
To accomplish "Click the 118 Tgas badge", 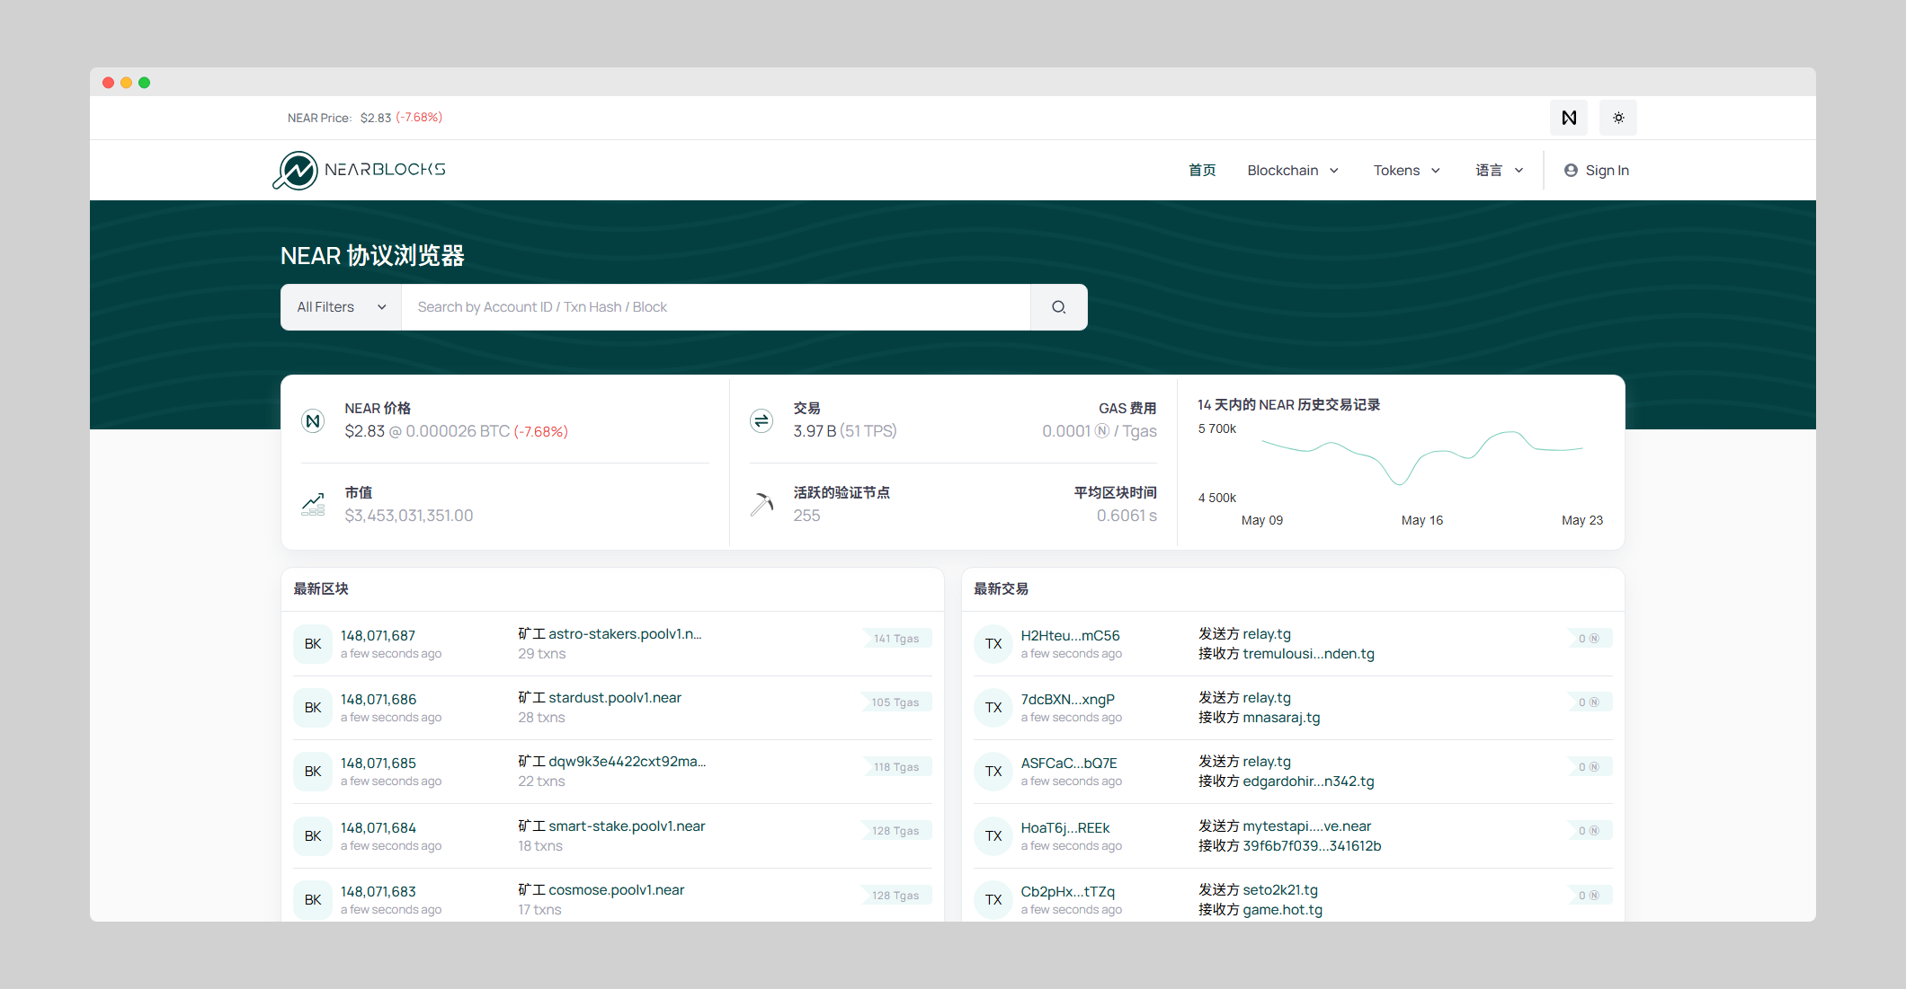I will tap(896, 767).
